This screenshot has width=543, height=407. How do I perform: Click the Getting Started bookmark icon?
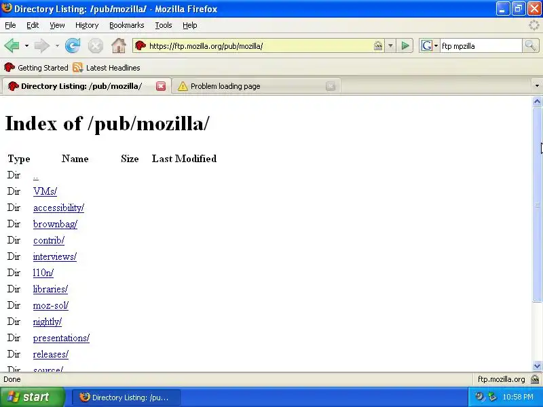tap(10, 67)
